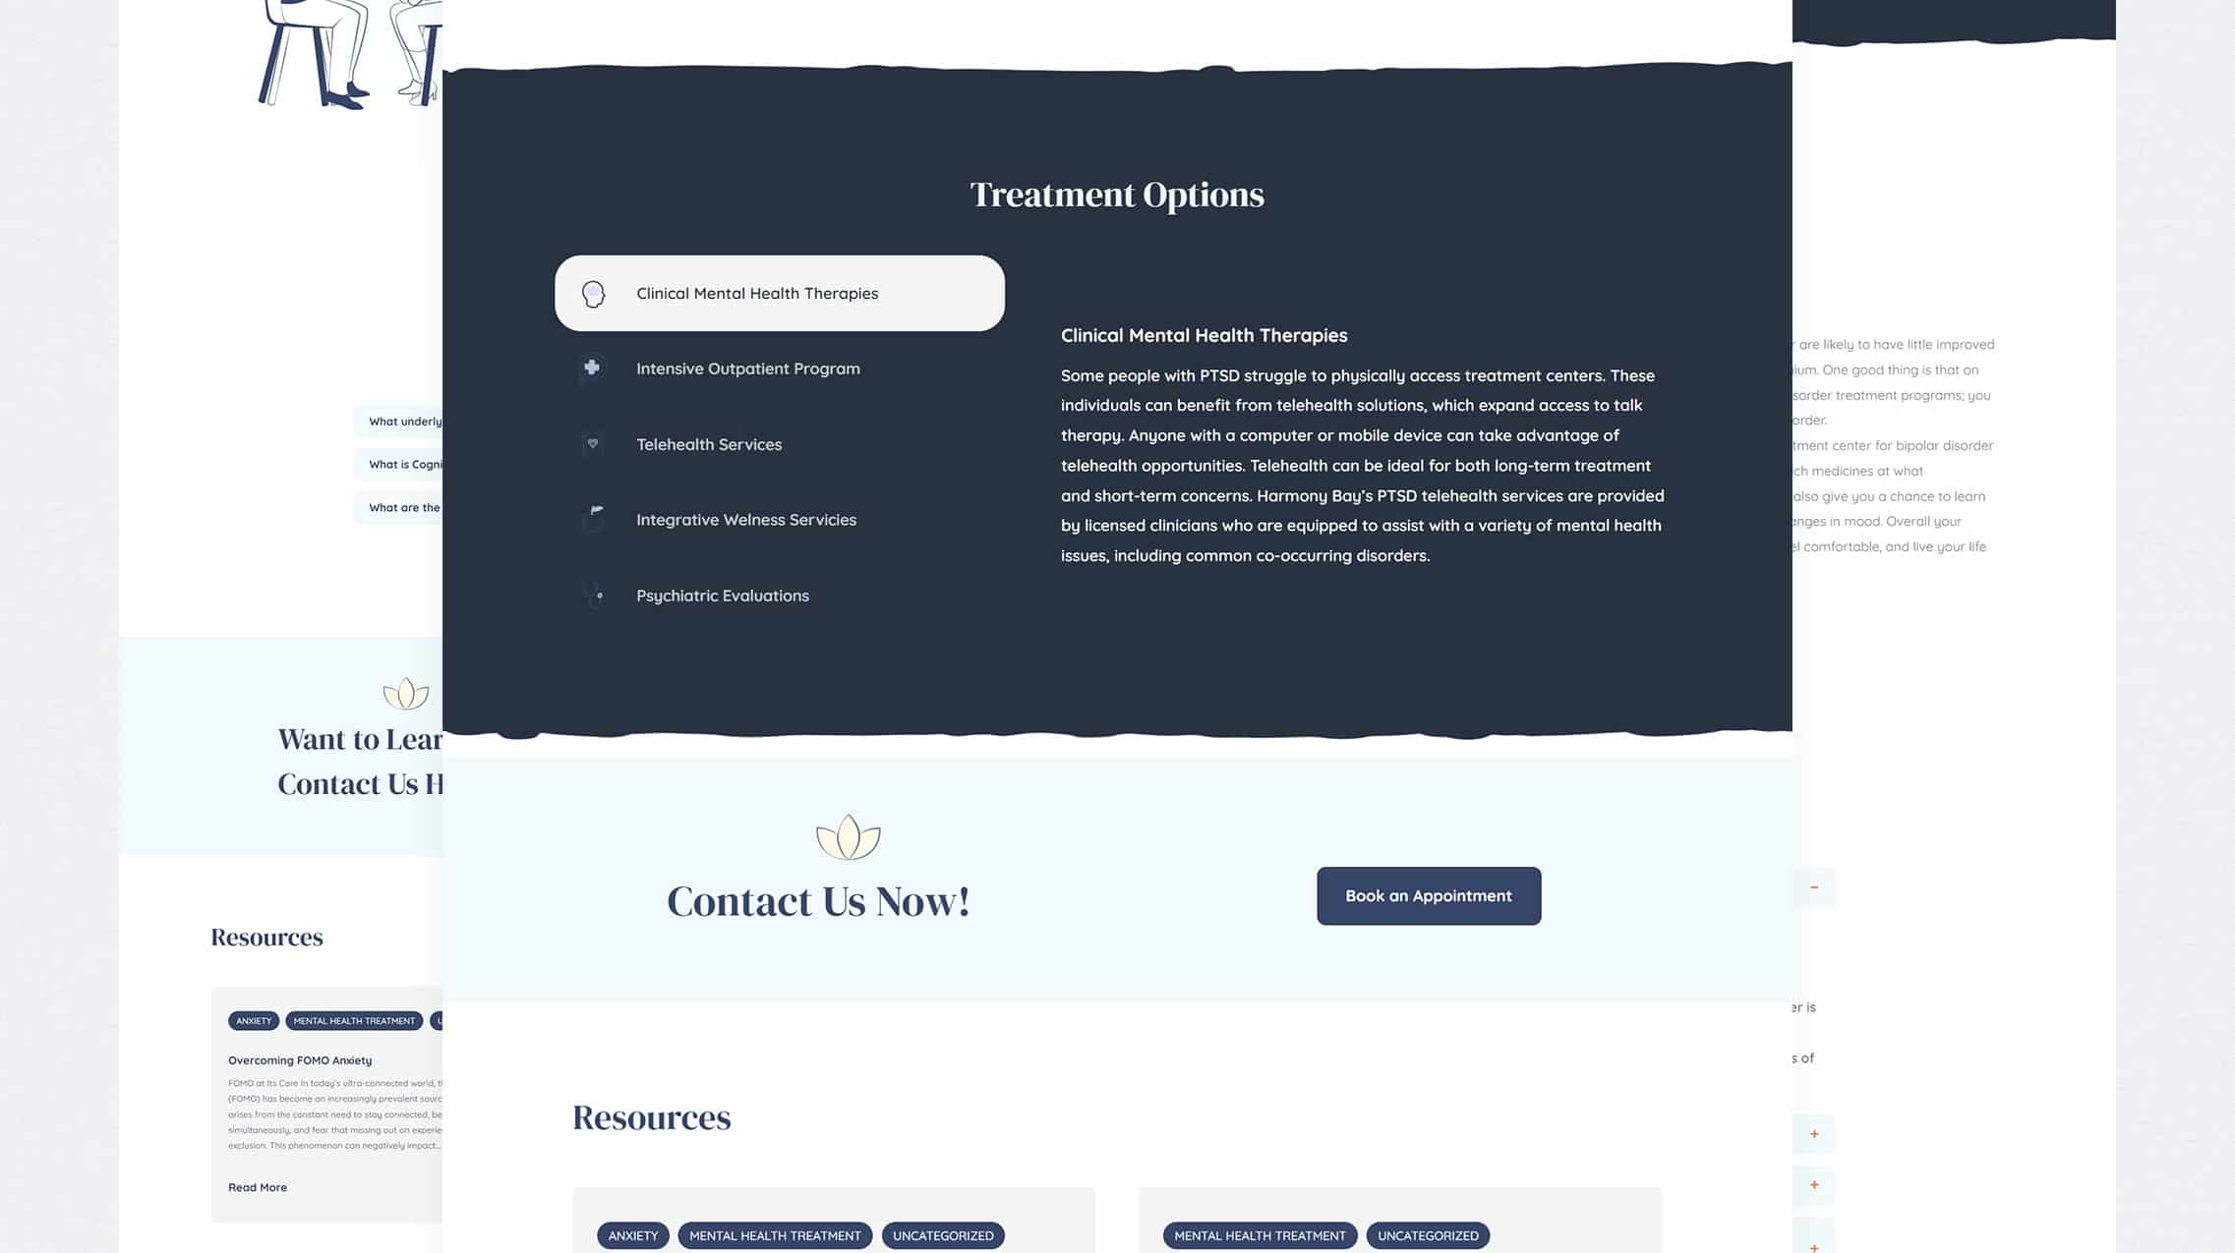Click the ANXIETY tag on resources card
This screenshot has height=1253, width=2235.
632,1234
